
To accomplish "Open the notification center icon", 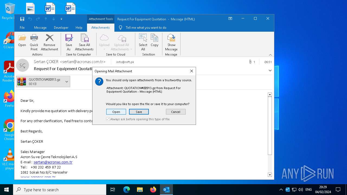I will 338,190.
